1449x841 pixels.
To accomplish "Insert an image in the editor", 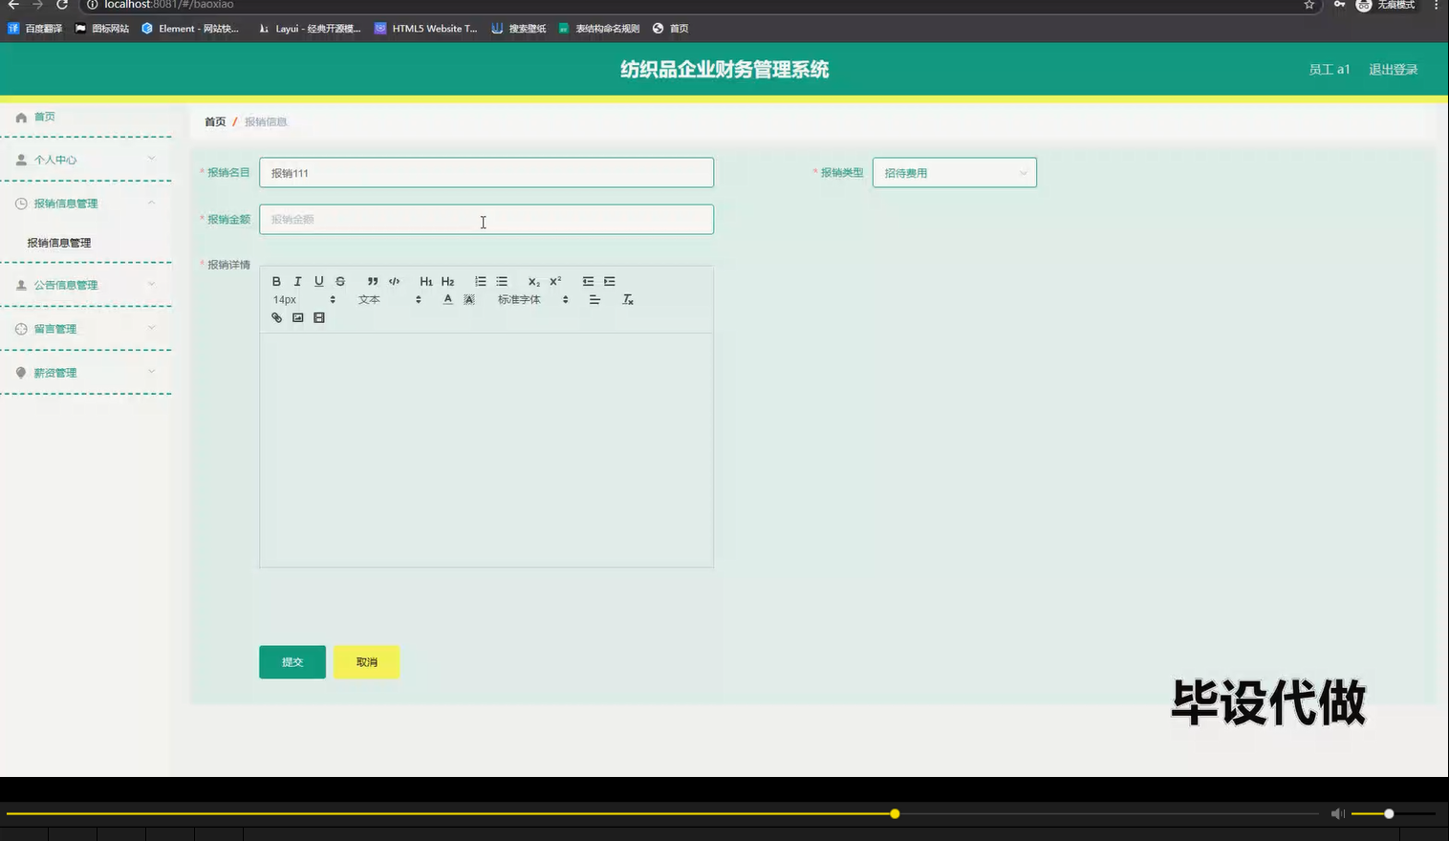I will (297, 317).
